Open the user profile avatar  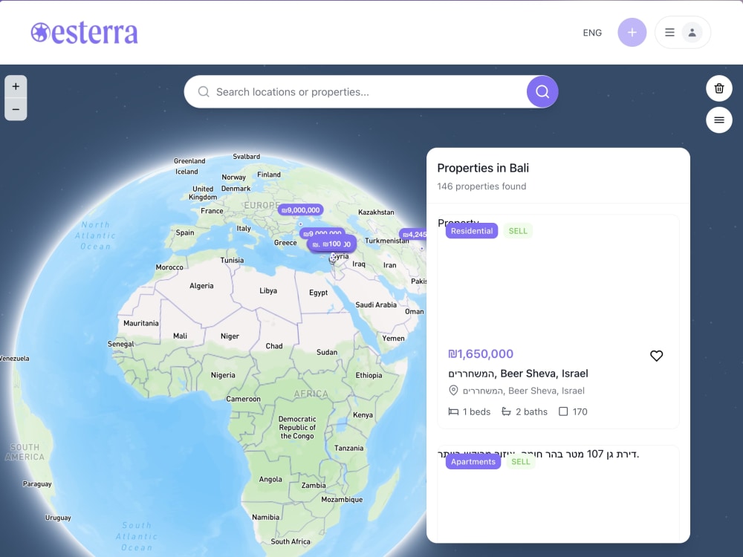point(692,32)
